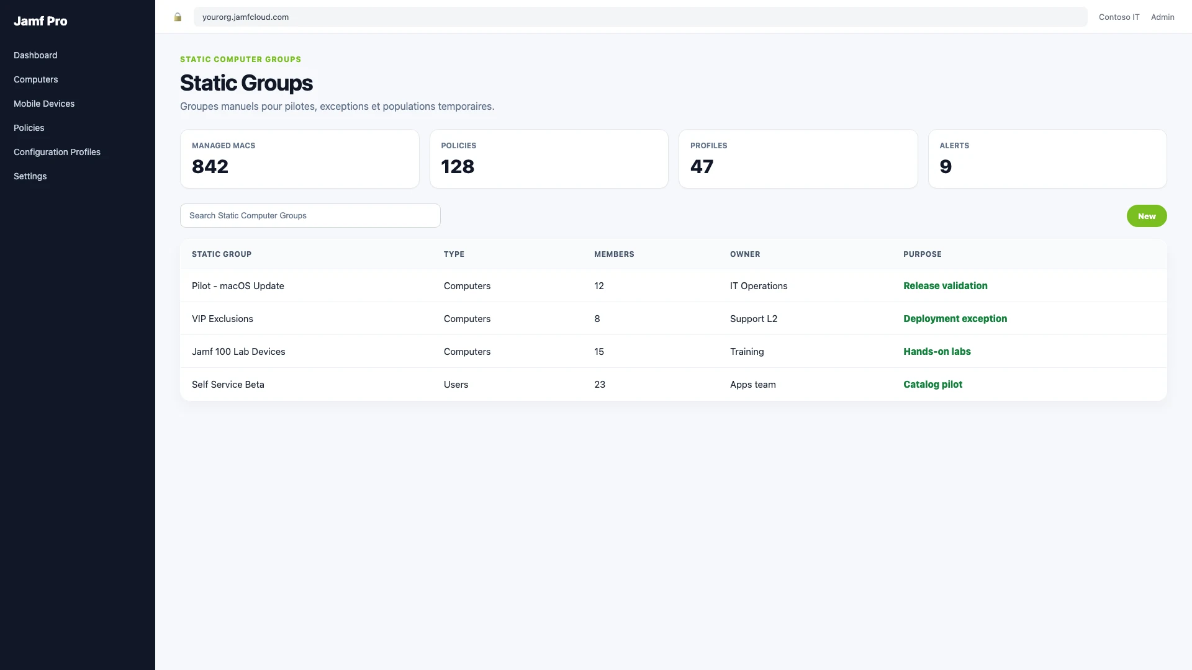Click the Jamf Pro logo
The image size is (1192, 670).
coord(40,21)
